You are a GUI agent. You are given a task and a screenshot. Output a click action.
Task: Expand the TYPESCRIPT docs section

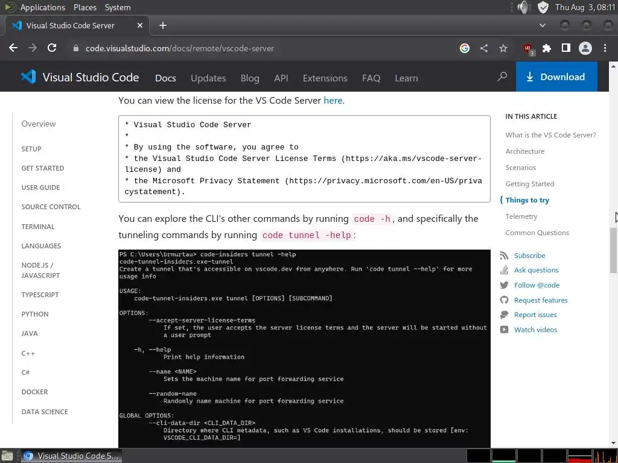40,295
